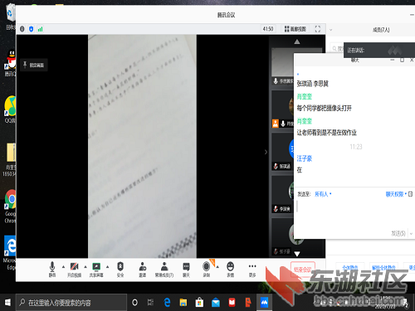415x311 pixels.
Task: Open the 更多 three-dots toolbar menu
Action: [252, 270]
